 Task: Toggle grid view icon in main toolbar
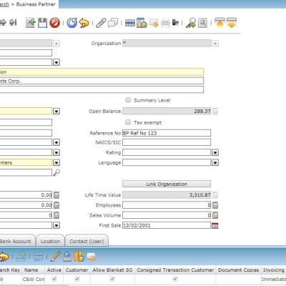point(130,23)
